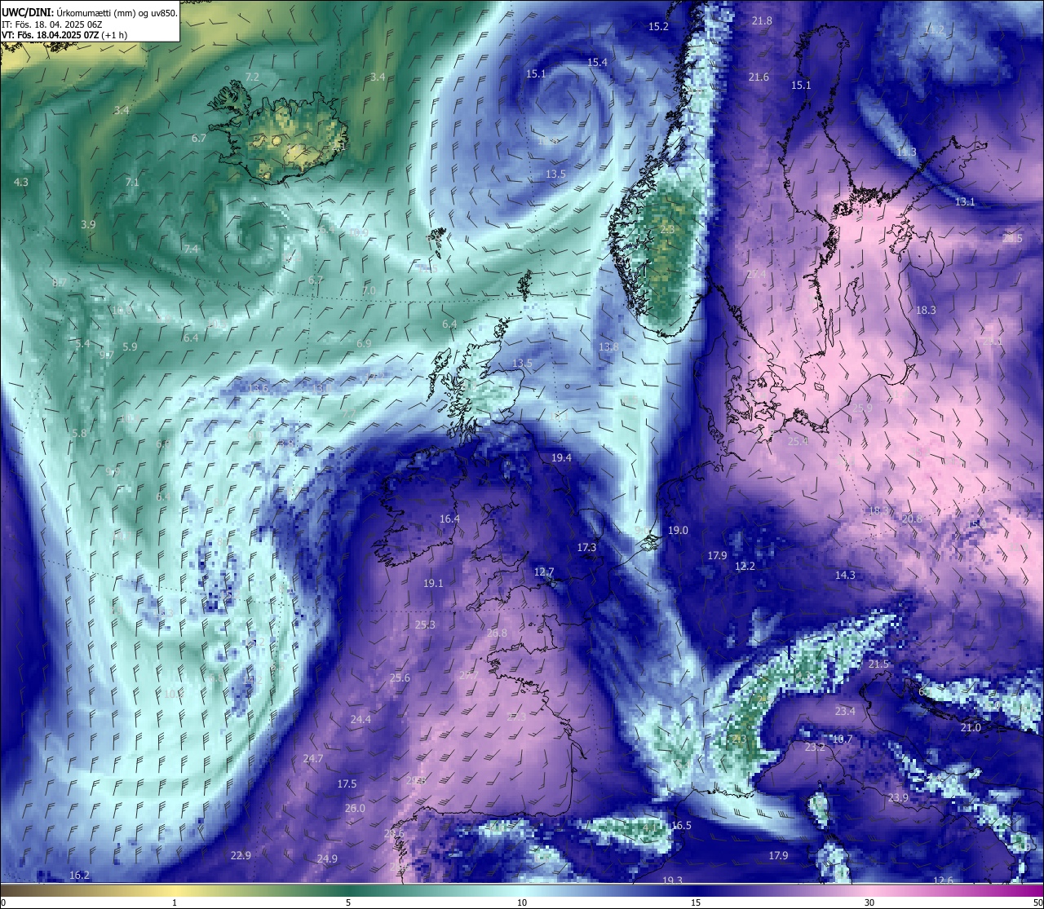Click the map value "3.9"

pos(88,225)
